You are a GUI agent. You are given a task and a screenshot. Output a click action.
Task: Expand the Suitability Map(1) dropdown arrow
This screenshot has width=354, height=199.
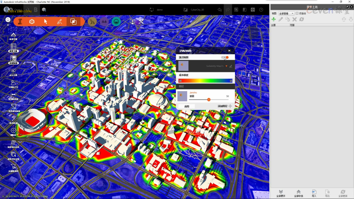227,66
